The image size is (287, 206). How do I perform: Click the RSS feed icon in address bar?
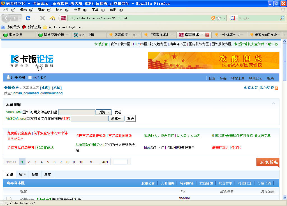coord(213,18)
